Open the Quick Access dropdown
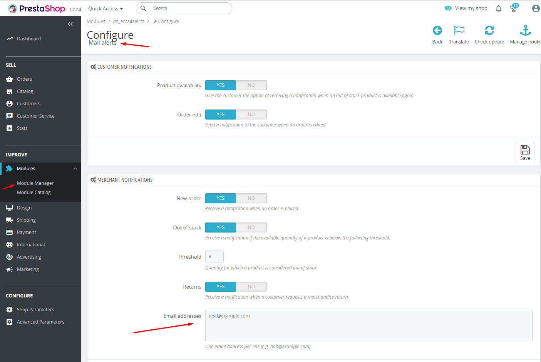The height and width of the screenshot is (362, 541). (106, 8)
